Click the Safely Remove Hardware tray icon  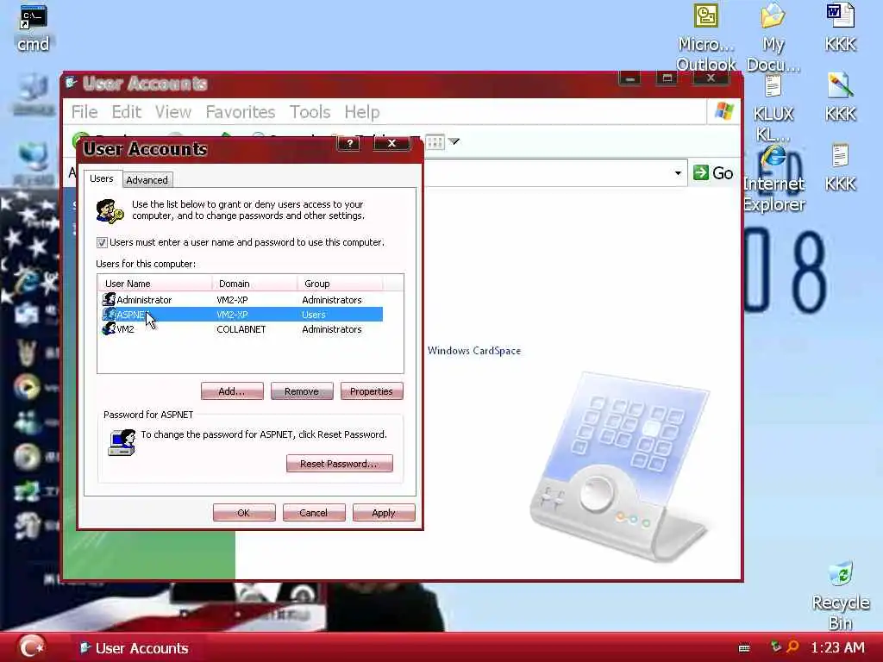776,646
